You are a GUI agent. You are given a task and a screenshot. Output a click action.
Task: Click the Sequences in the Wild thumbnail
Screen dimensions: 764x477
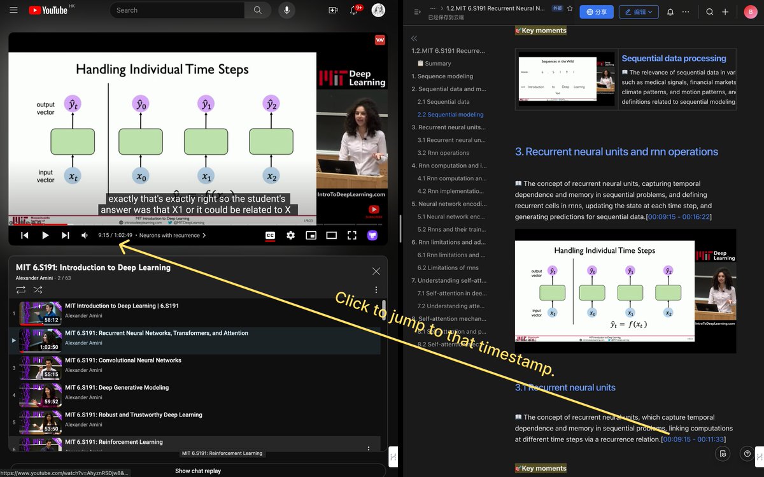pyautogui.click(x=566, y=79)
